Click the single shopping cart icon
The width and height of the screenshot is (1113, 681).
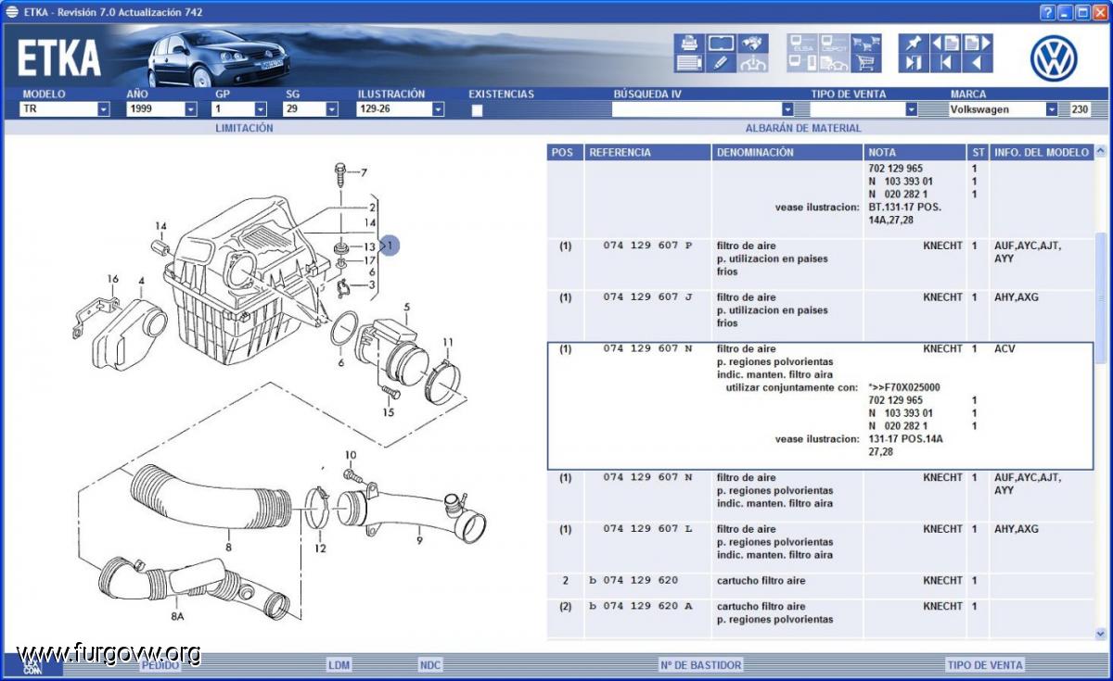(x=865, y=63)
